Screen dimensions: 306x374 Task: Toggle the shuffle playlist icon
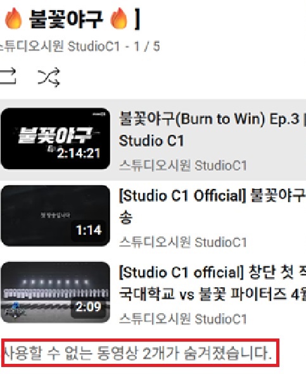(x=49, y=77)
